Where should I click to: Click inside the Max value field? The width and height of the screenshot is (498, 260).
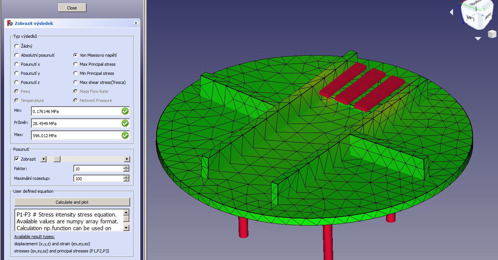point(76,135)
